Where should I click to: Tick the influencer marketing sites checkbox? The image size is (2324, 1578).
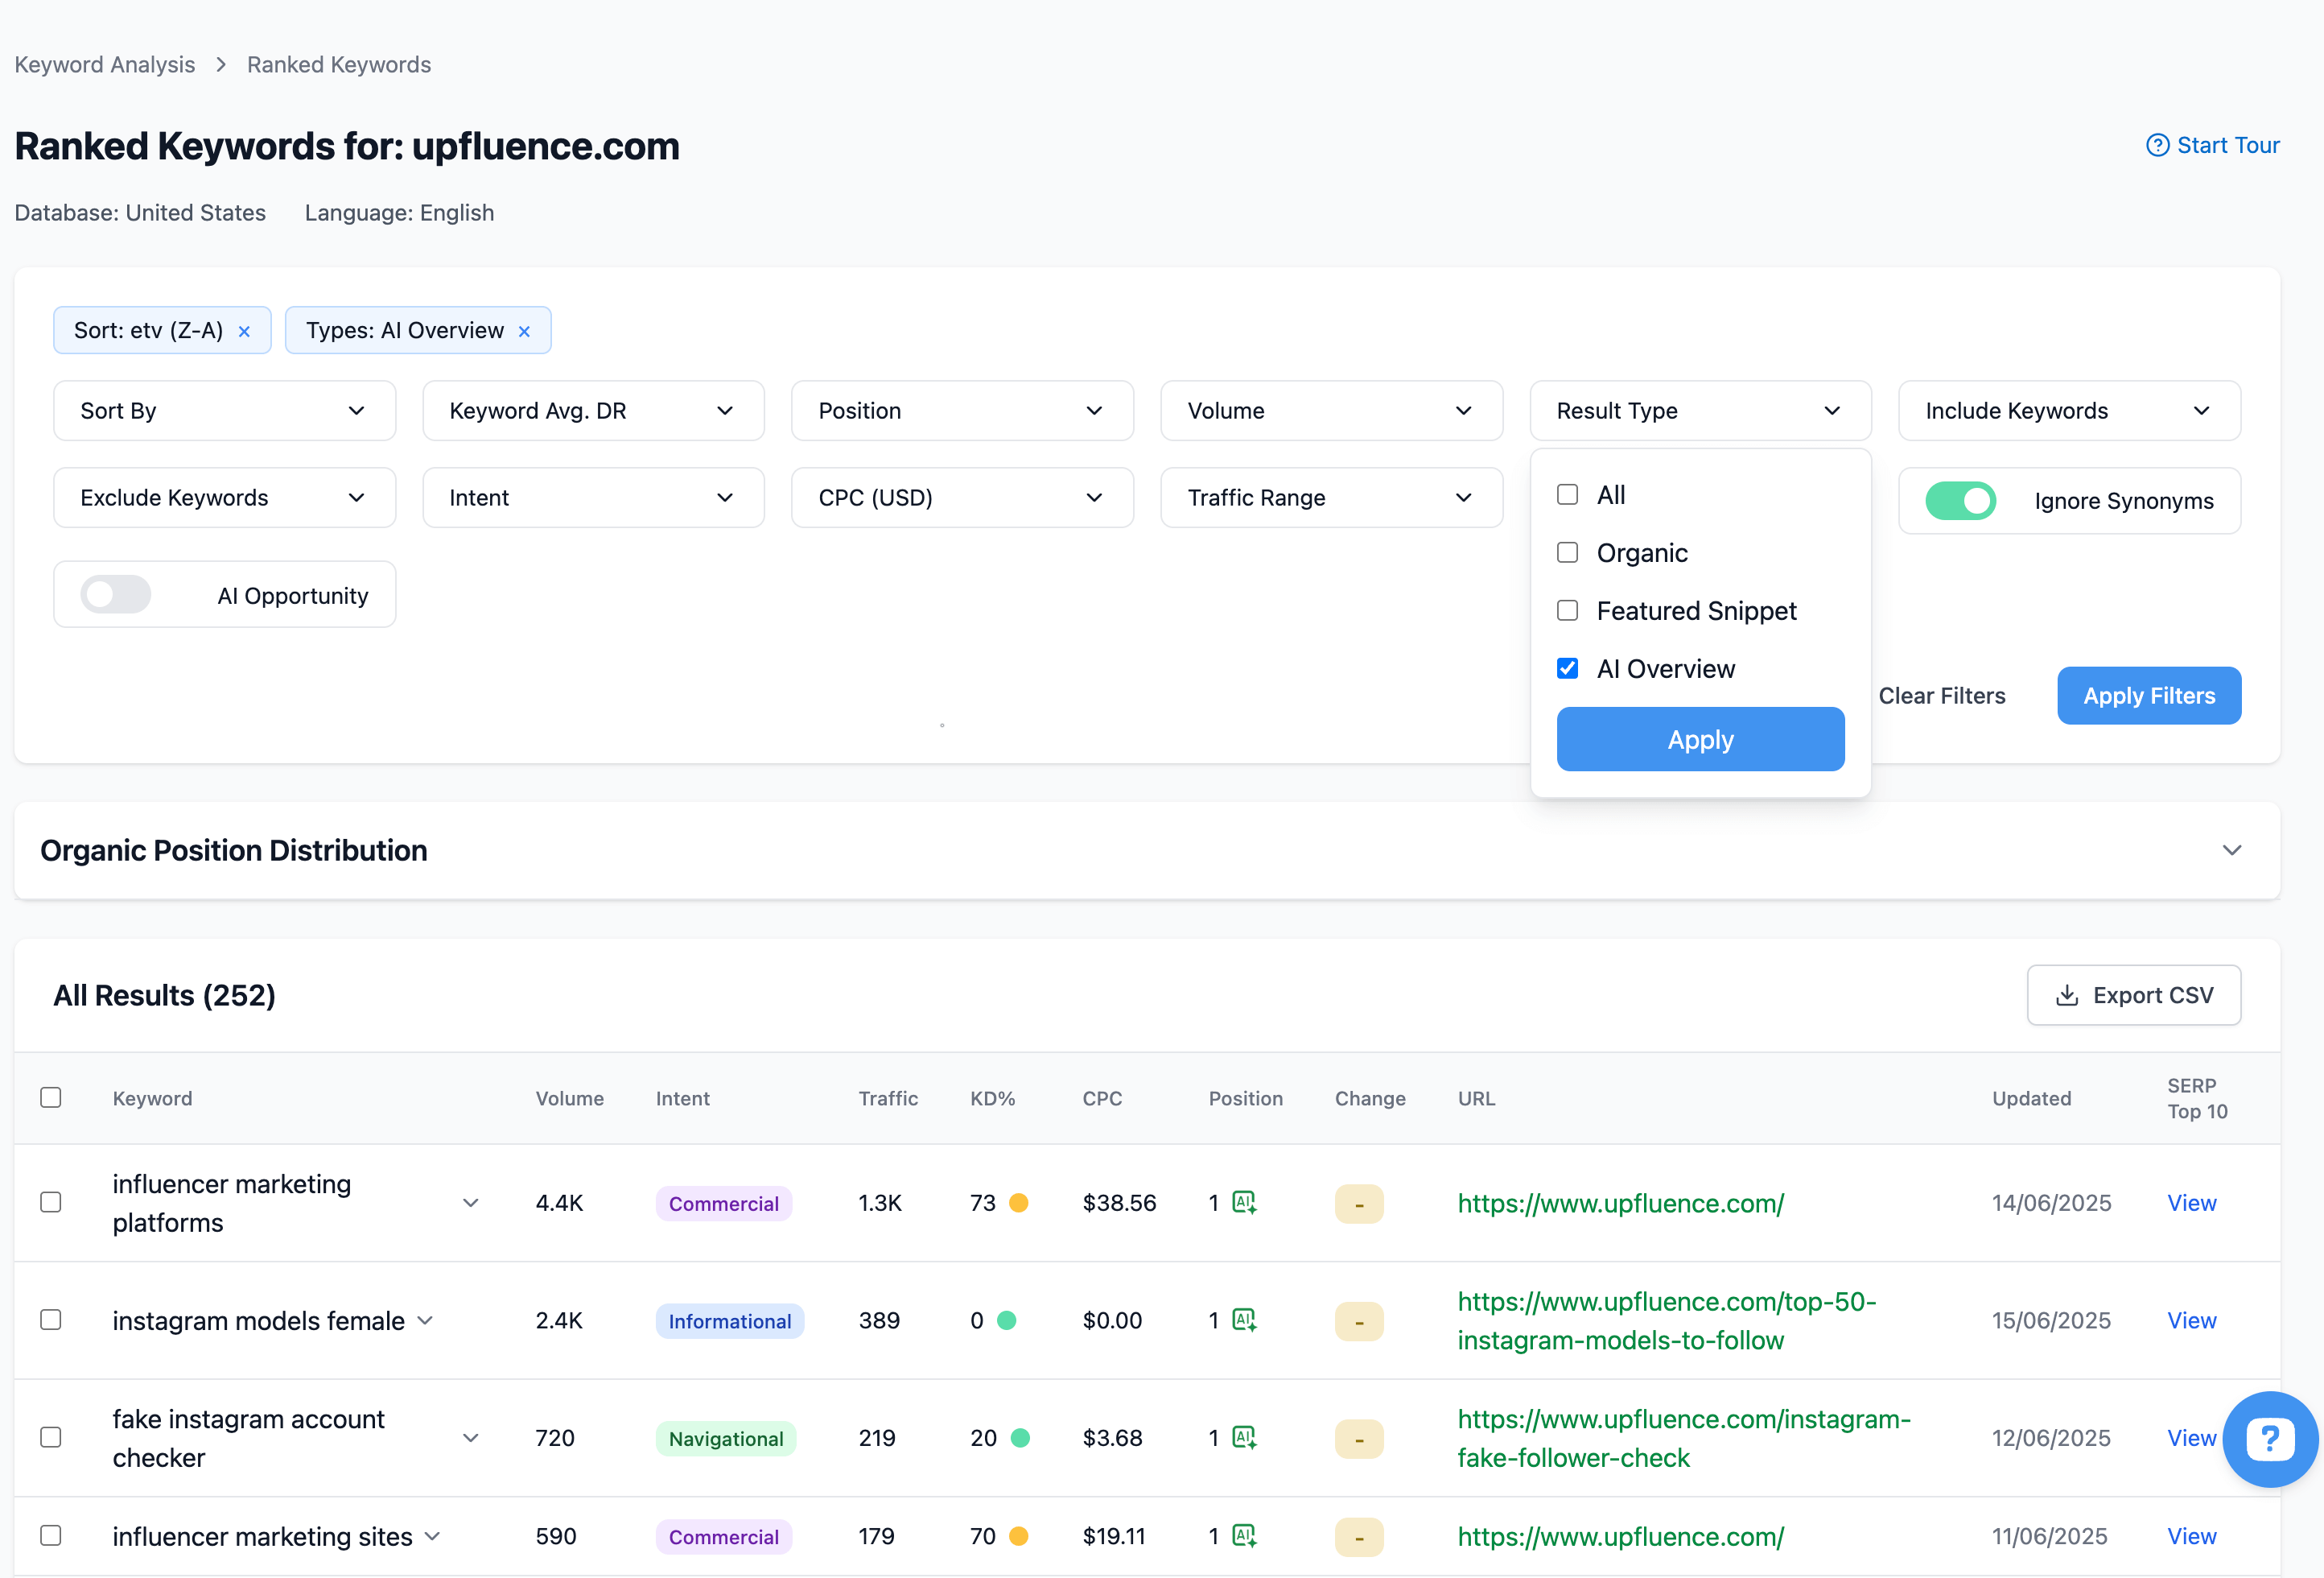51,1535
